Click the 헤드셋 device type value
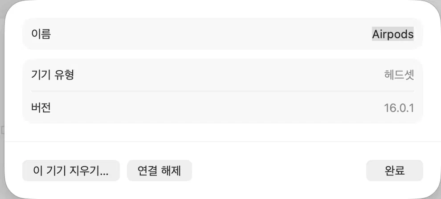The height and width of the screenshot is (199, 441). 399,75
